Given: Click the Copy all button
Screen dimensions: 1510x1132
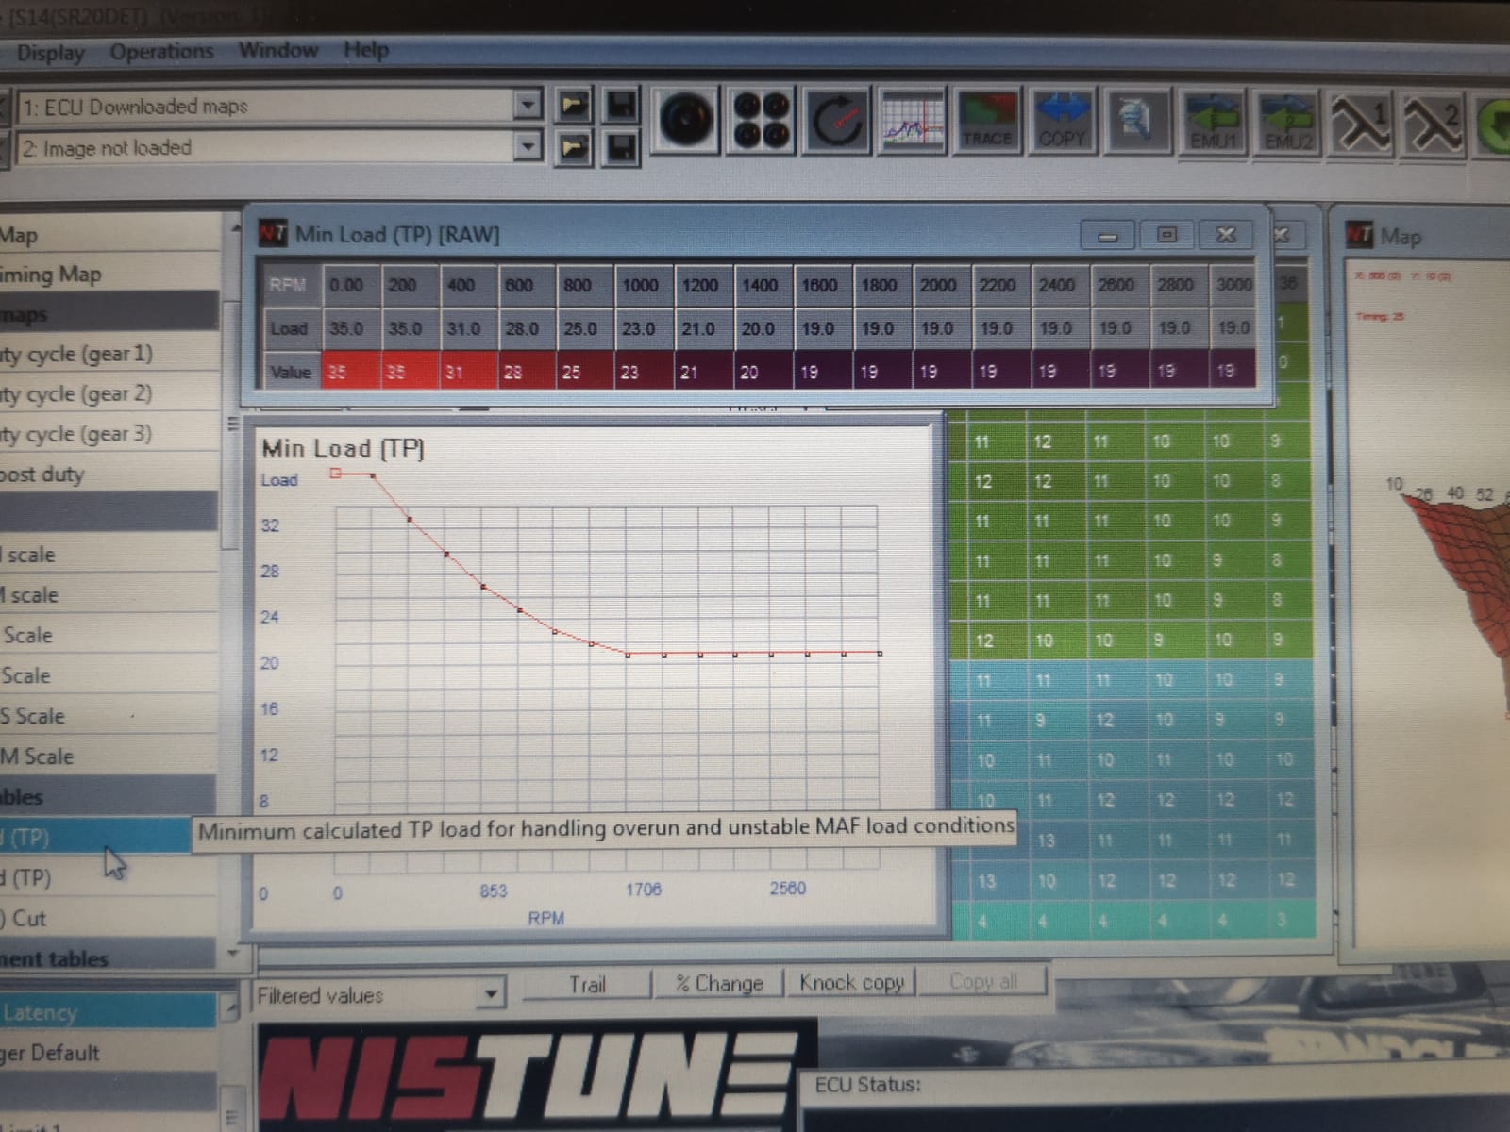Looking at the screenshot, I should (x=982, y=981).
